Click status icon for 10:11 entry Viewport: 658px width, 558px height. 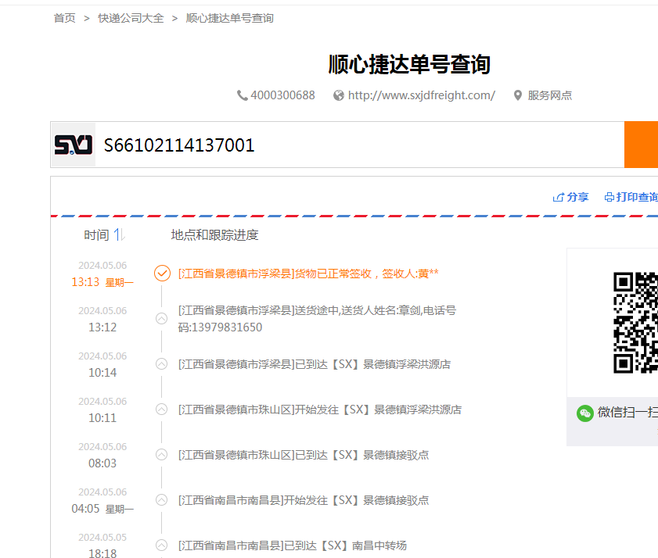161,410
